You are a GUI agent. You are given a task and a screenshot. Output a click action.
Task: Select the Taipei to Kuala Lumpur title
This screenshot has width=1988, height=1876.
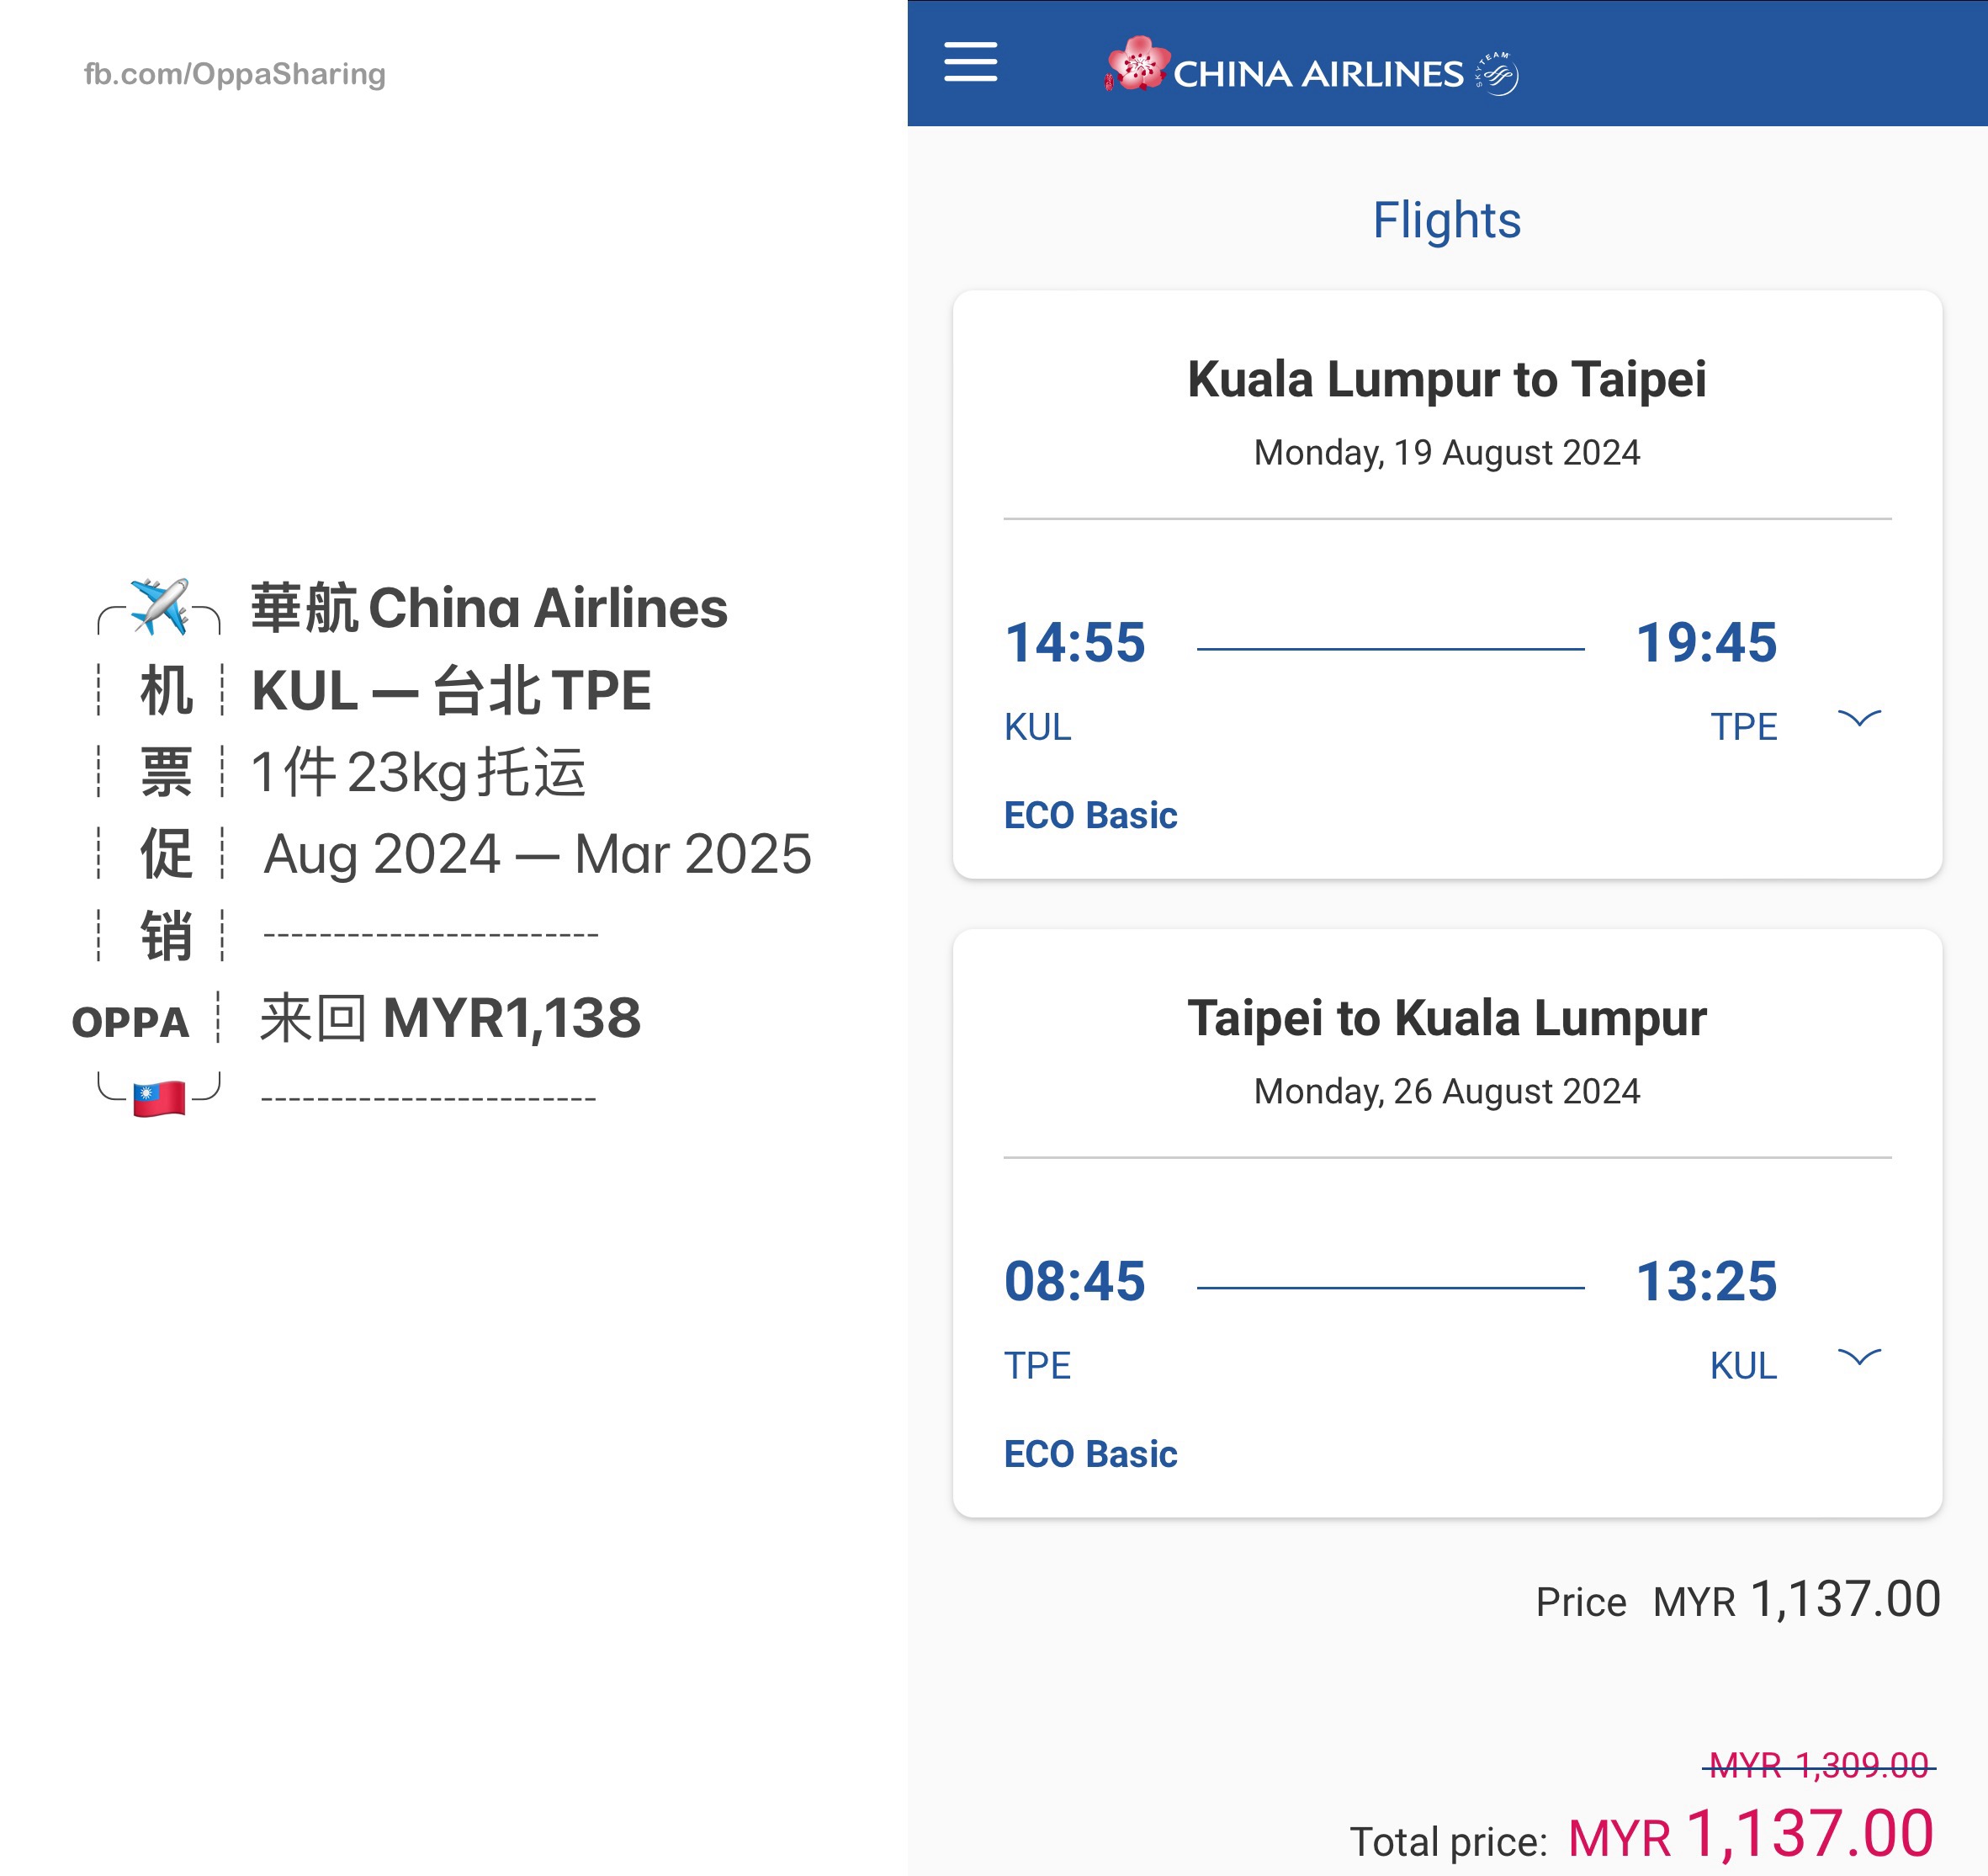coord(1446,1018)
